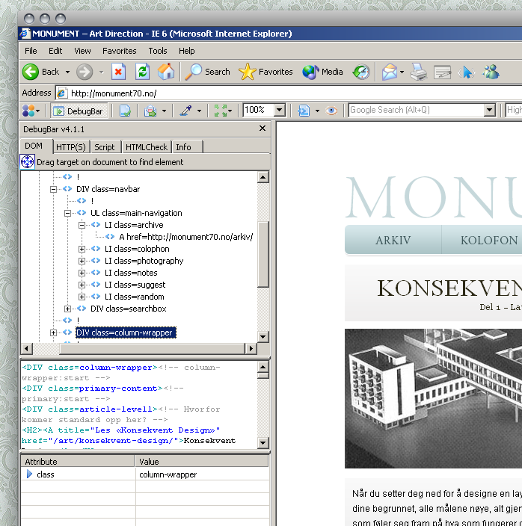Switch to the Info tab
The height and width of the screenshot is (526, 522).
pos(187,147)
